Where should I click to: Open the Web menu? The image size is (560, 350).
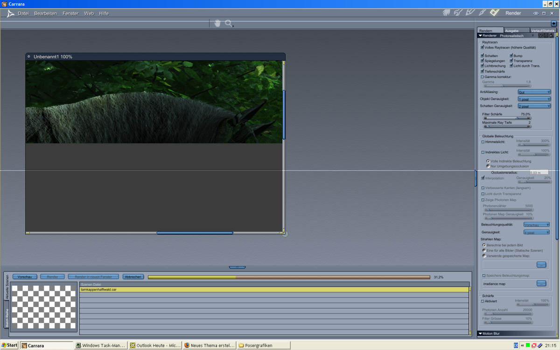(x=89, y=14)
